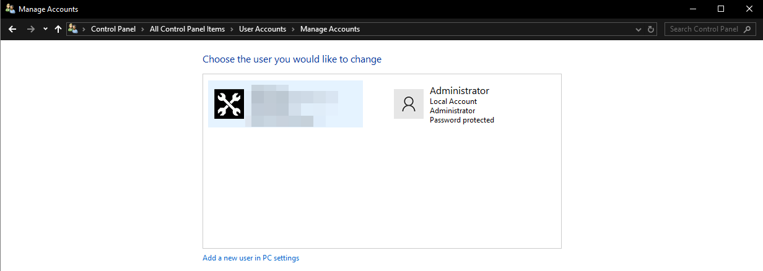The width and height of the screenshot is (763, 271).
Task: Click the Search Control Panel field
Action: [x=703, y=29]
